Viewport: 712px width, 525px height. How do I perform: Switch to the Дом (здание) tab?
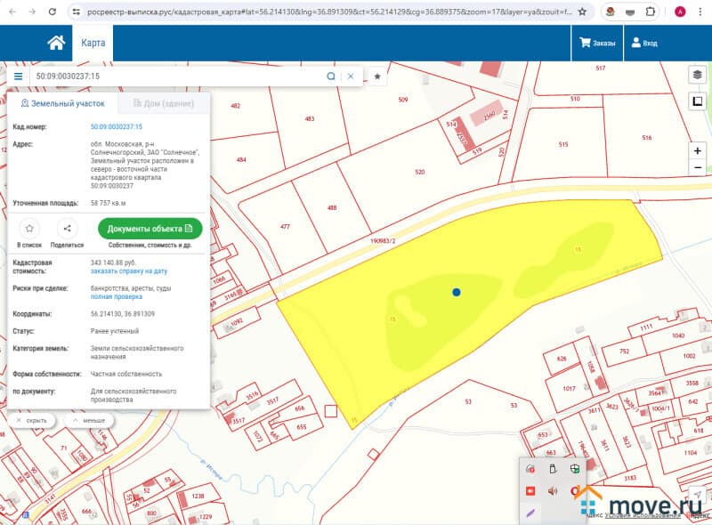pyautogui.click(x=163, y=104)
